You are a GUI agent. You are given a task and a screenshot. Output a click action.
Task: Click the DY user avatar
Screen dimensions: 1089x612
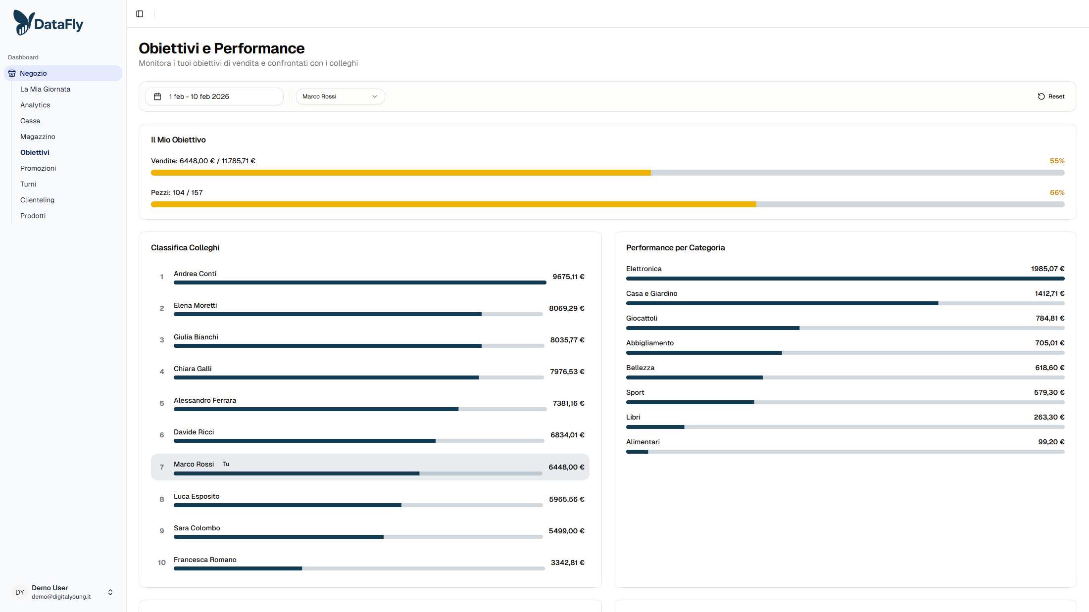pos(20,592)
